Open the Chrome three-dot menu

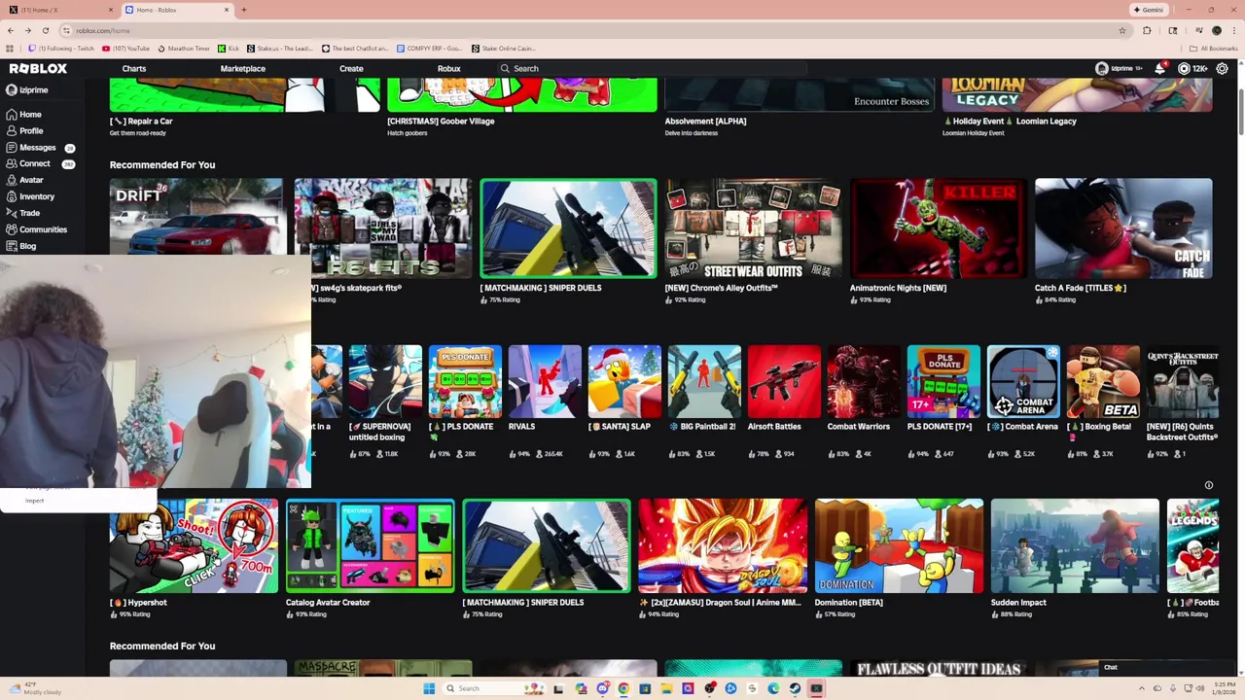[1234, 30]
